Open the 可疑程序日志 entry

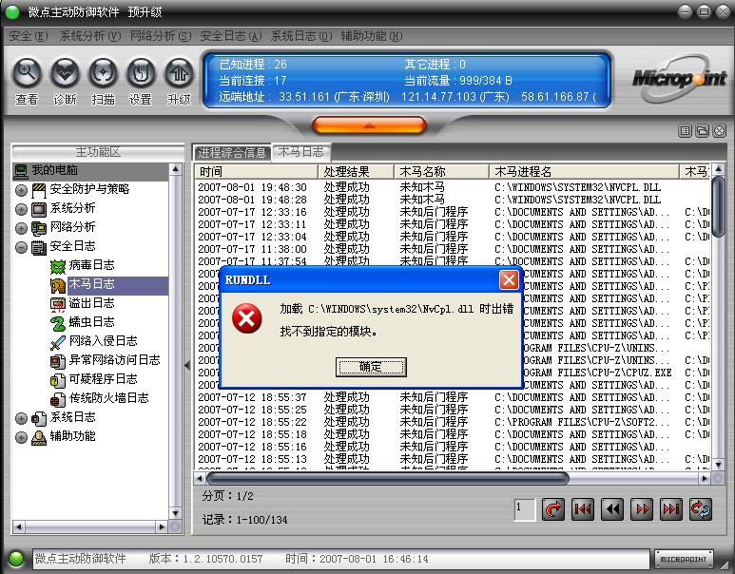click(94, 379)
